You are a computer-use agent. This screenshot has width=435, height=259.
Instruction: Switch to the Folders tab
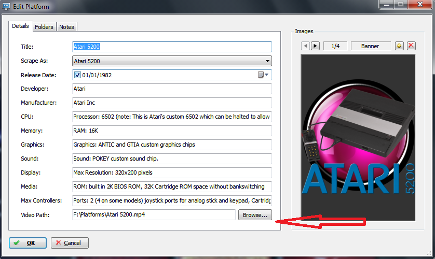coord(44,27)
